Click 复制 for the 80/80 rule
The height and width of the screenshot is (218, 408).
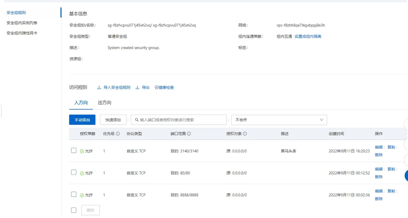pos(391,169)
